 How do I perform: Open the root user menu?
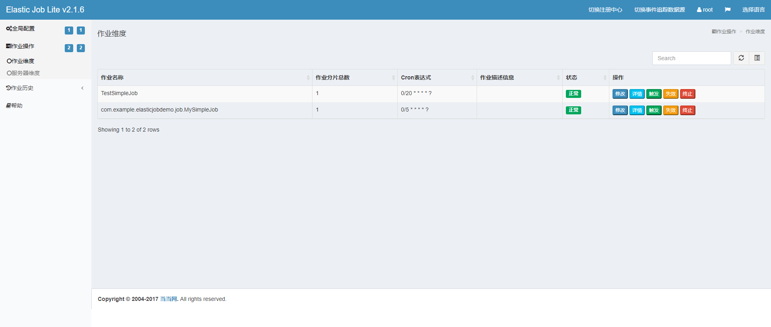705,10
